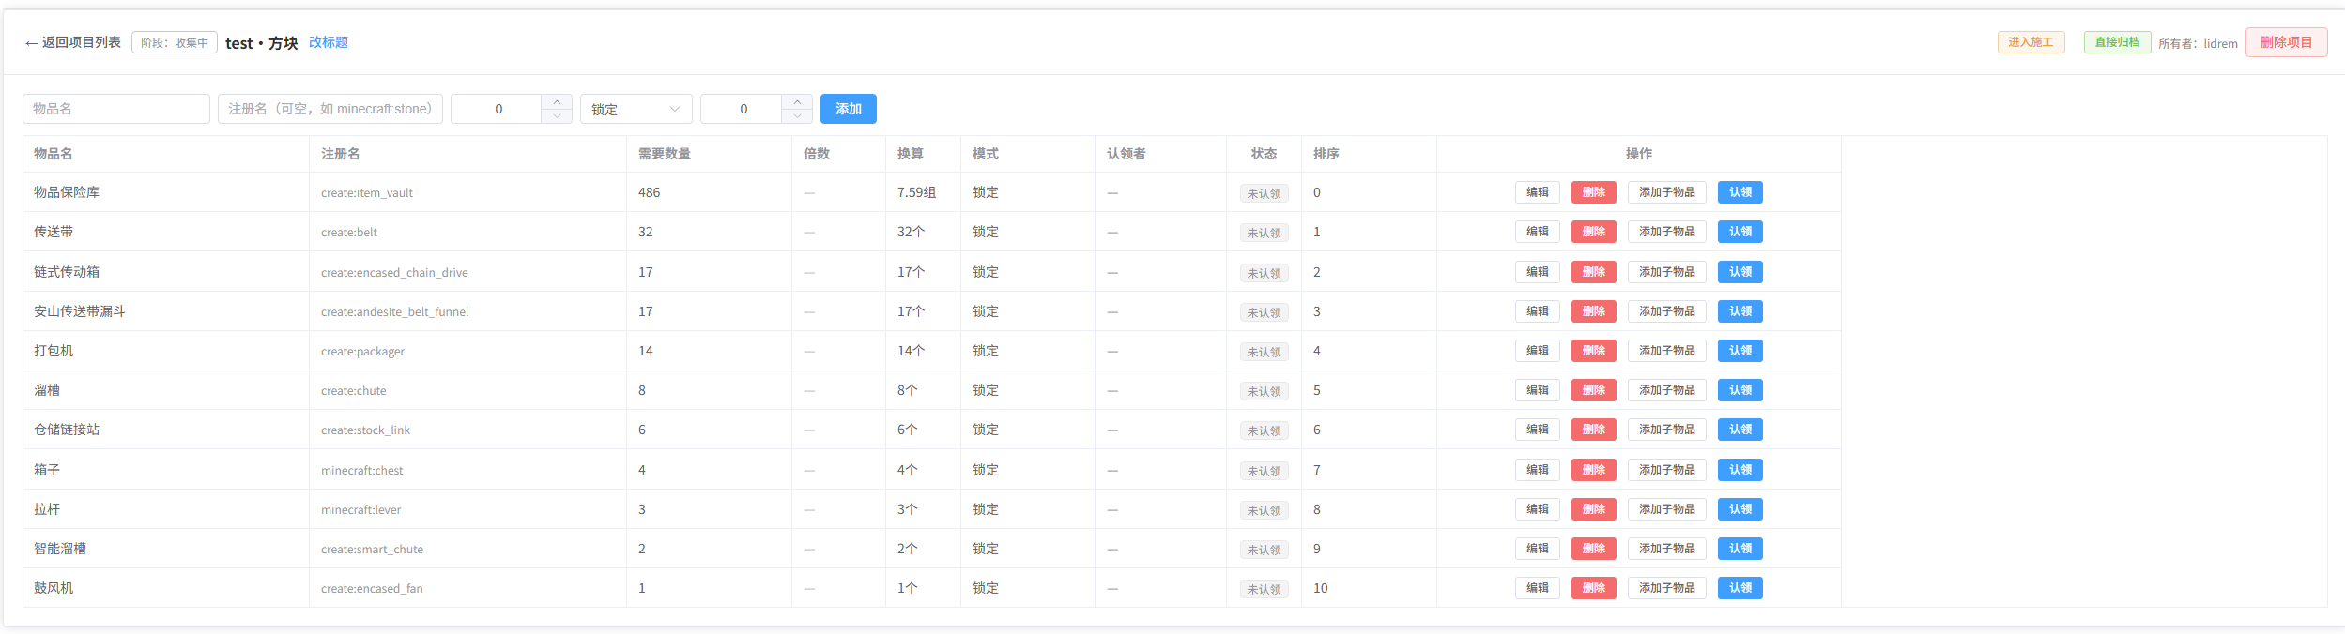Focus the 物品名 input field
This screenshot has width=2345, height=634.
[x=116, y=109]
